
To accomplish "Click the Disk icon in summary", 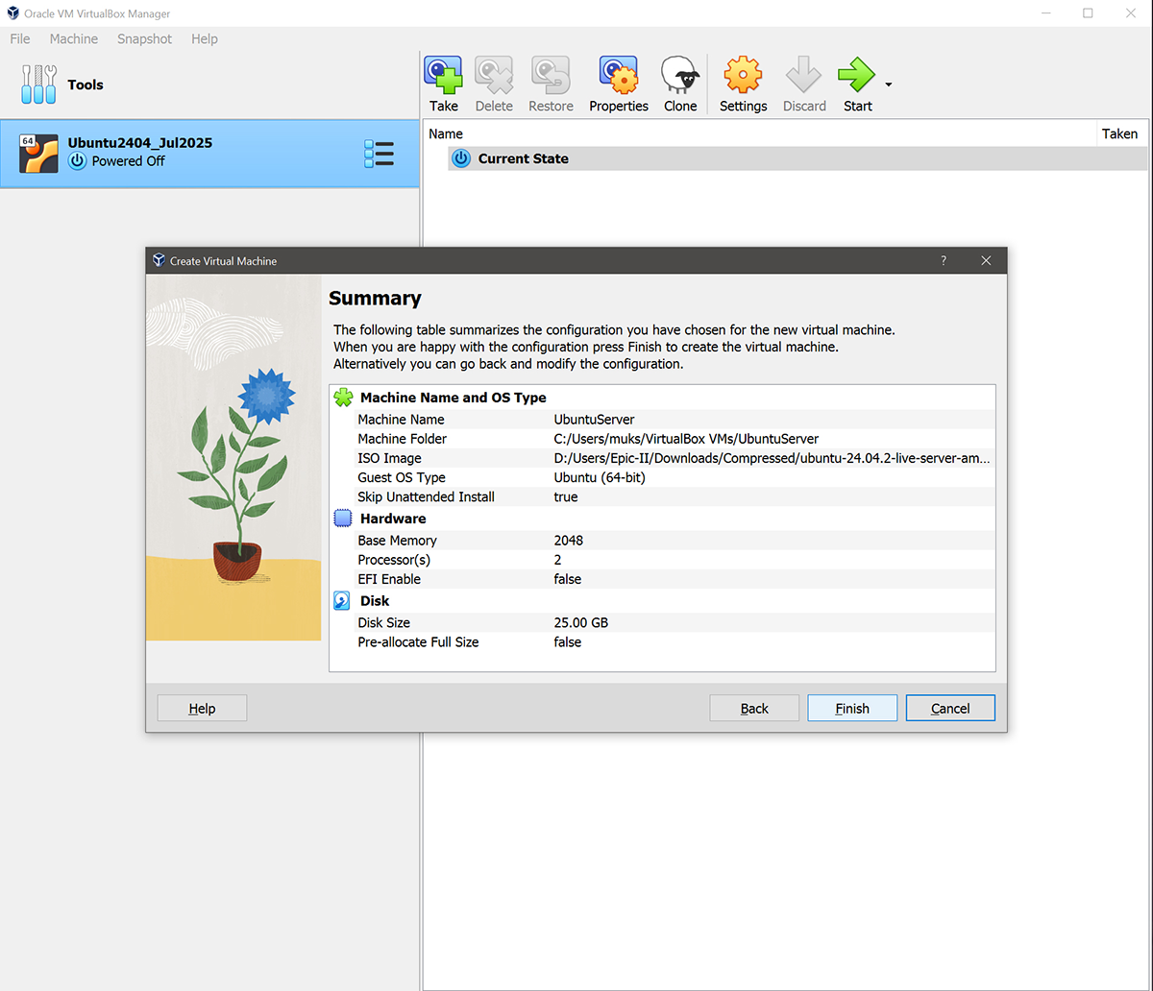I will 342,601.
